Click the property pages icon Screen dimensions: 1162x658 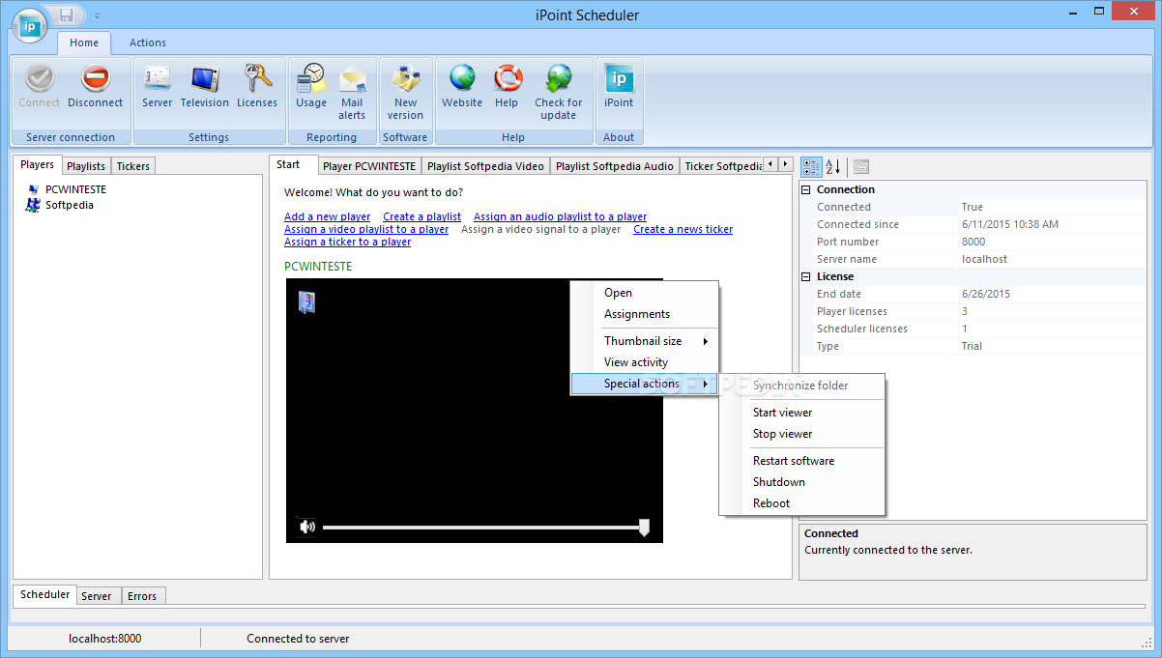[x=861, y=166]
